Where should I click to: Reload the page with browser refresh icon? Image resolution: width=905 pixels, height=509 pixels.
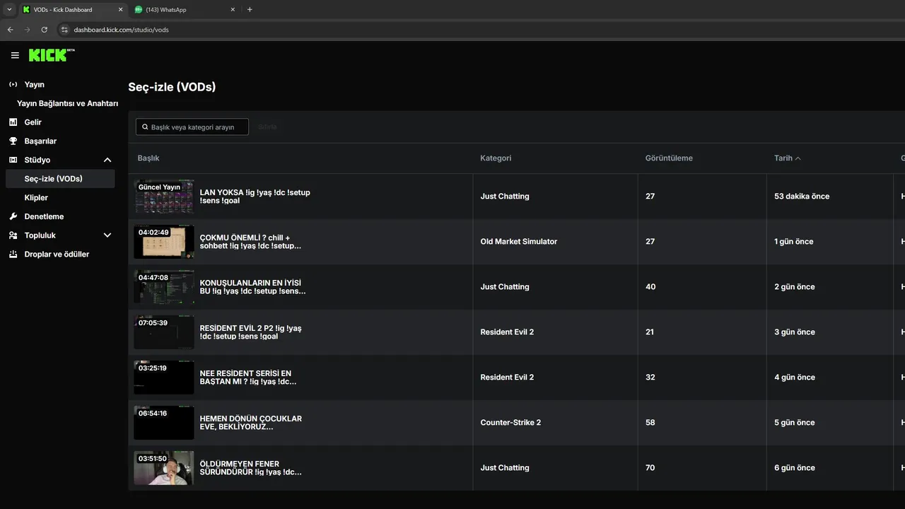point(45,30)
